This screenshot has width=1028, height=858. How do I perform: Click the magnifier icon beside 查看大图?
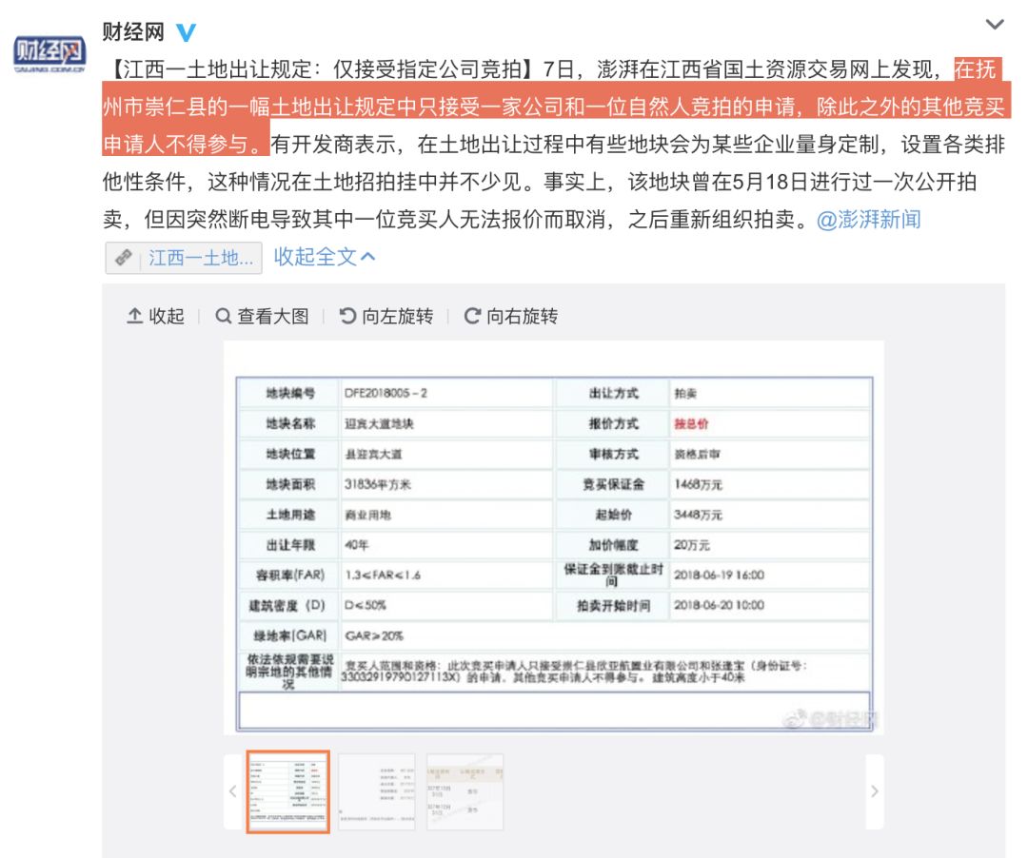[x=223, y=316]
